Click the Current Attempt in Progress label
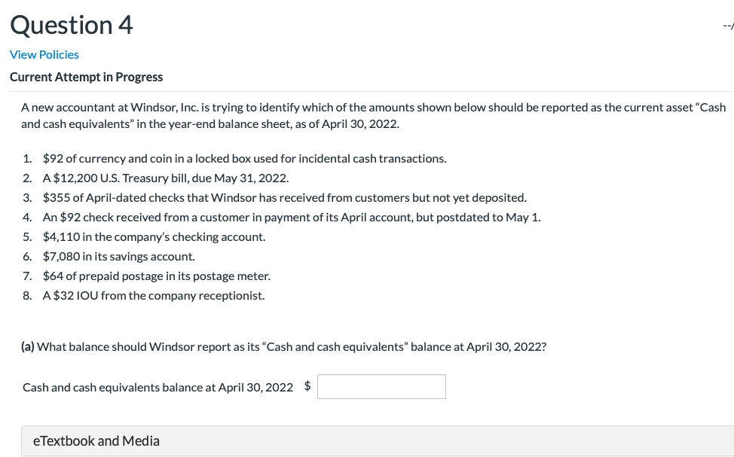 (x=85, y=77)
